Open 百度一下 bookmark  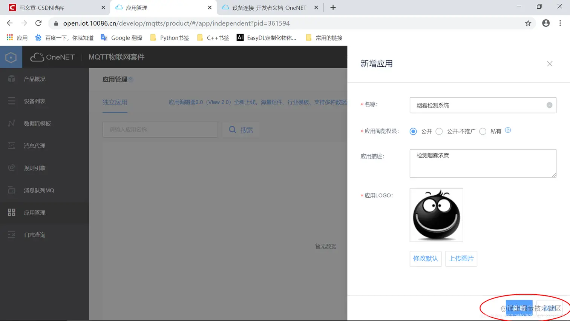[64, 38]
